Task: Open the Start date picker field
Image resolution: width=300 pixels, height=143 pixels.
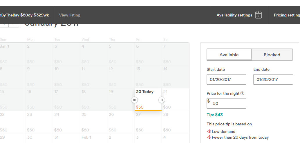Action: pos(226,79)
